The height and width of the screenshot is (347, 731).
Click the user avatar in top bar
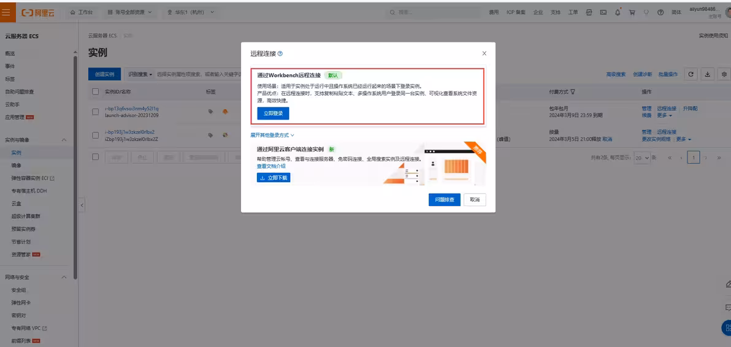click(728, 13)
